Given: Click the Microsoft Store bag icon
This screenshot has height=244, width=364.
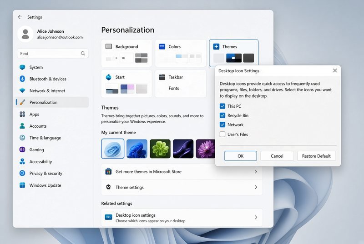Looking at the screenshot, I should pyautogui.click(x=108, y=171).
